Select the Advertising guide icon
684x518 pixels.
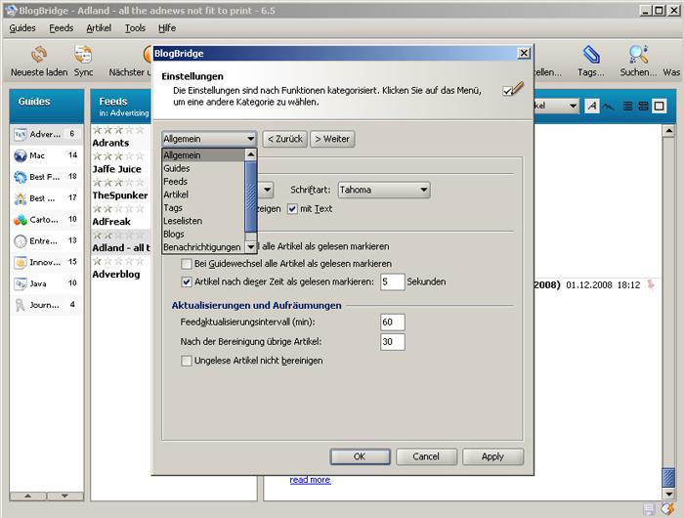pos(21,134)
